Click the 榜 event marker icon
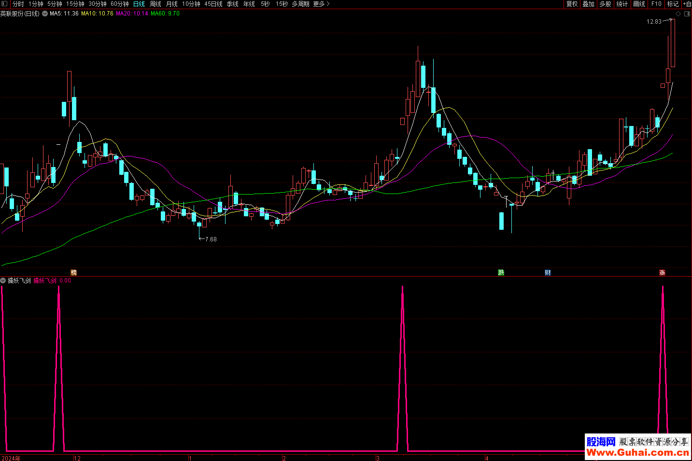692x461 pixels. 74,273
